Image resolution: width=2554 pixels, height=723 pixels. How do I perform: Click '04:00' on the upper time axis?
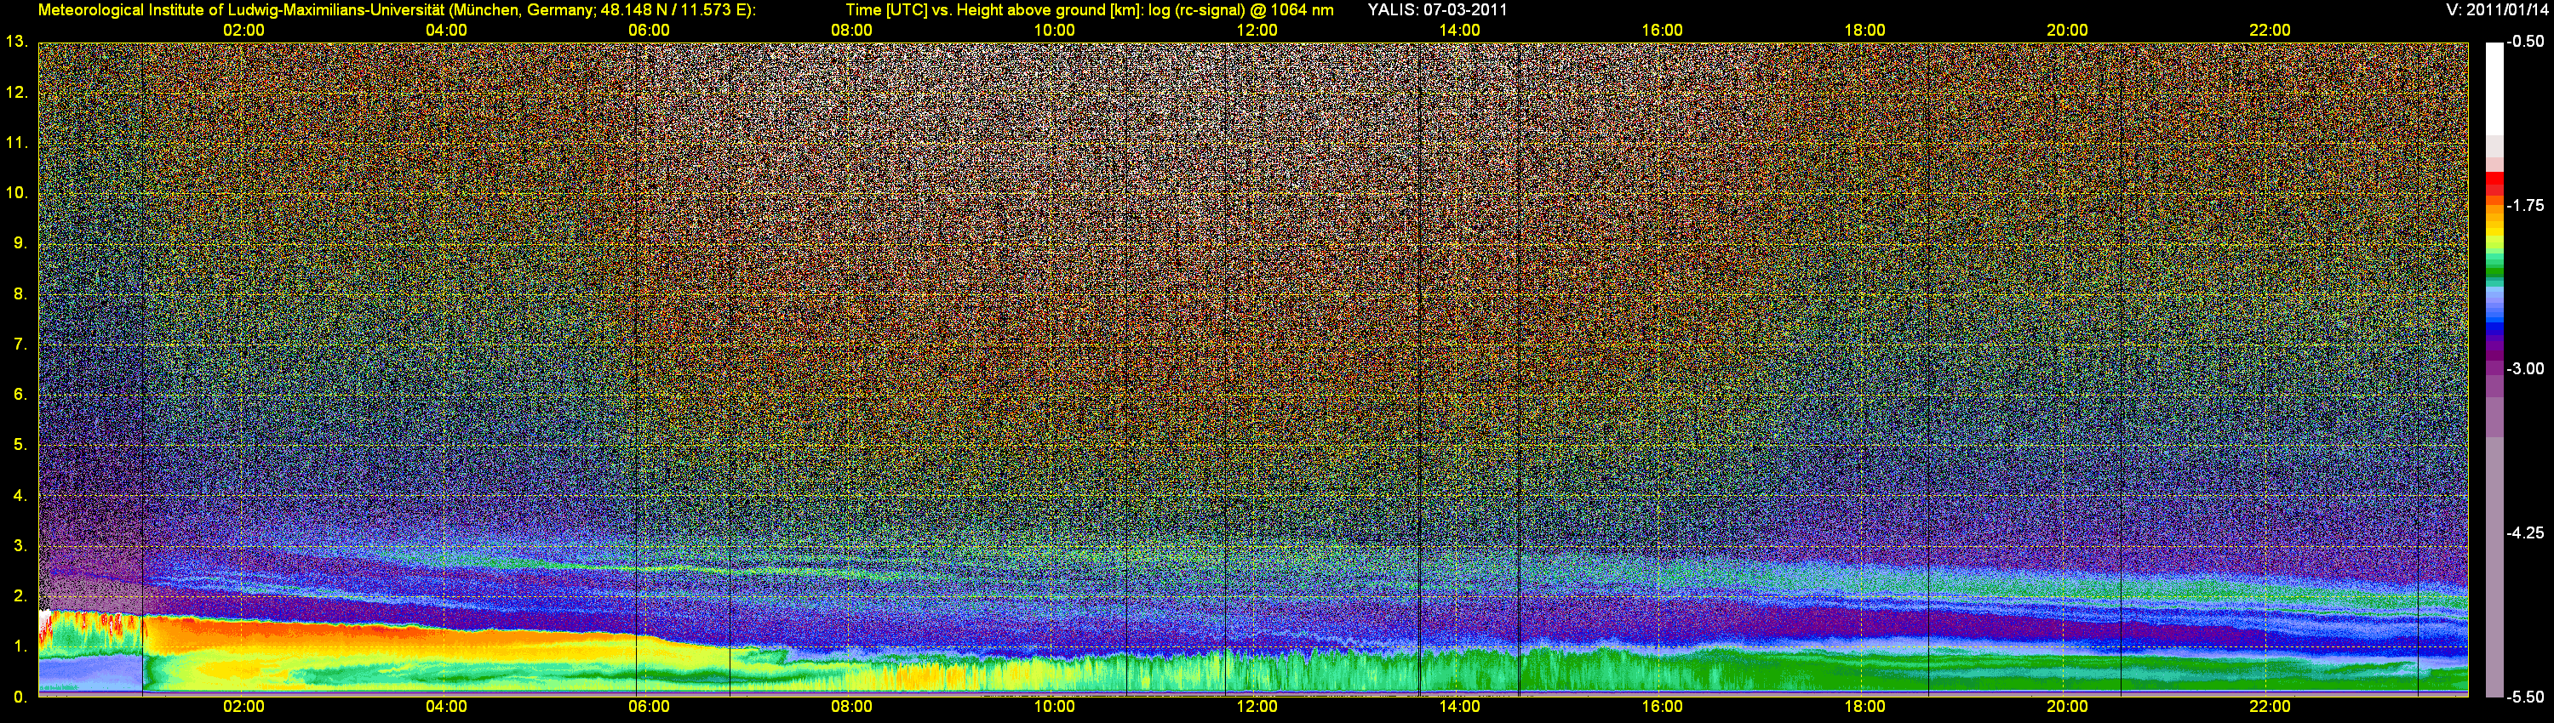pyautogui.click(x=446, y=30)
